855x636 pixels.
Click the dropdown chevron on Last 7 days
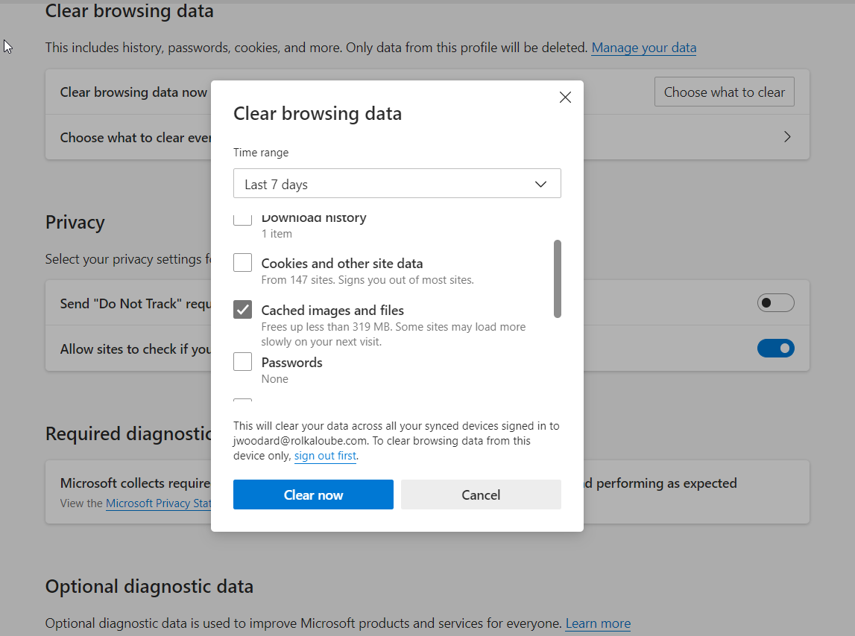[x=540, y=183]
